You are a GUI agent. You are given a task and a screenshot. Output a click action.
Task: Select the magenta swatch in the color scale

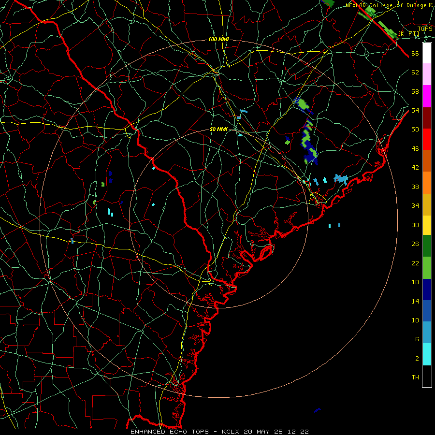pyautogui.click(x=427, y=96)
